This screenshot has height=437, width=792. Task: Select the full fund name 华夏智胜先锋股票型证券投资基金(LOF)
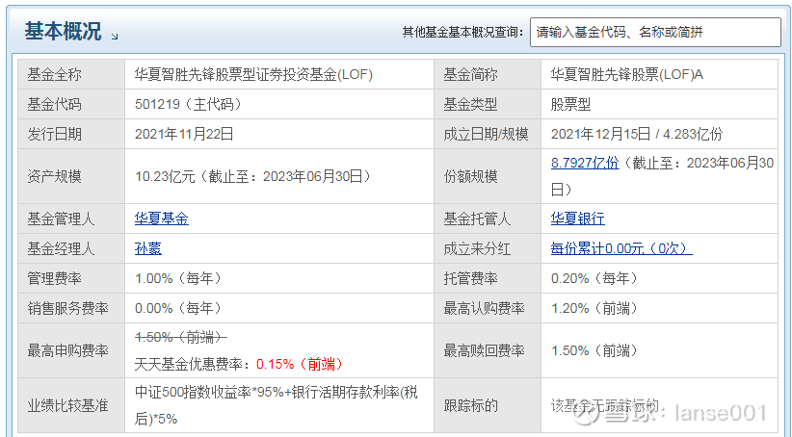[253, 75]
